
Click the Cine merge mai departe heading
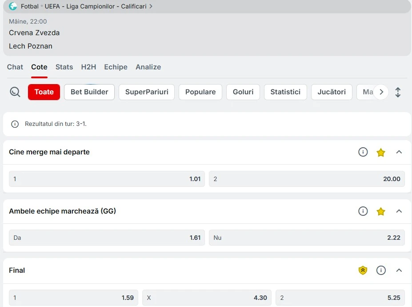pos(49,152)
